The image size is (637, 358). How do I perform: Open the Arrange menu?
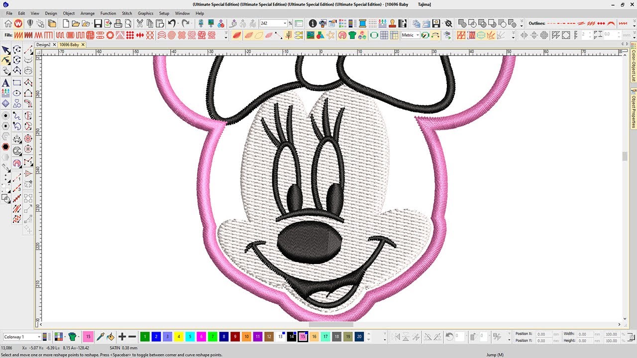click(88, 13)
